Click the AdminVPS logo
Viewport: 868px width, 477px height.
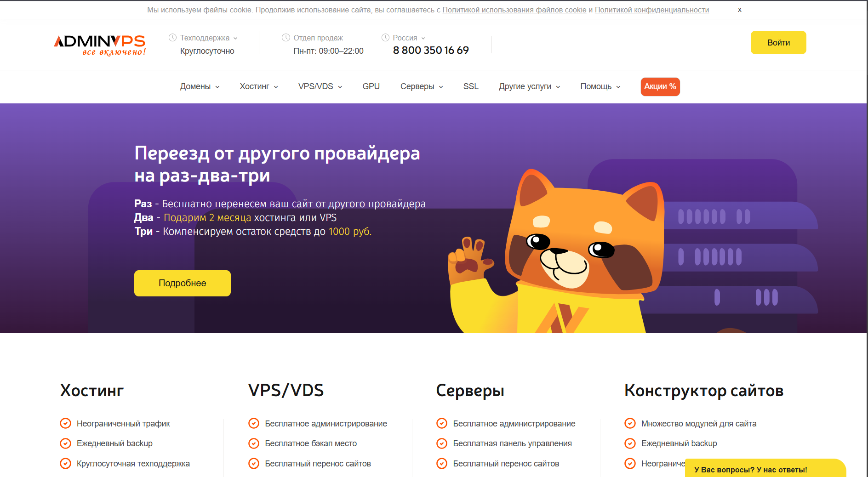(100, 45)
